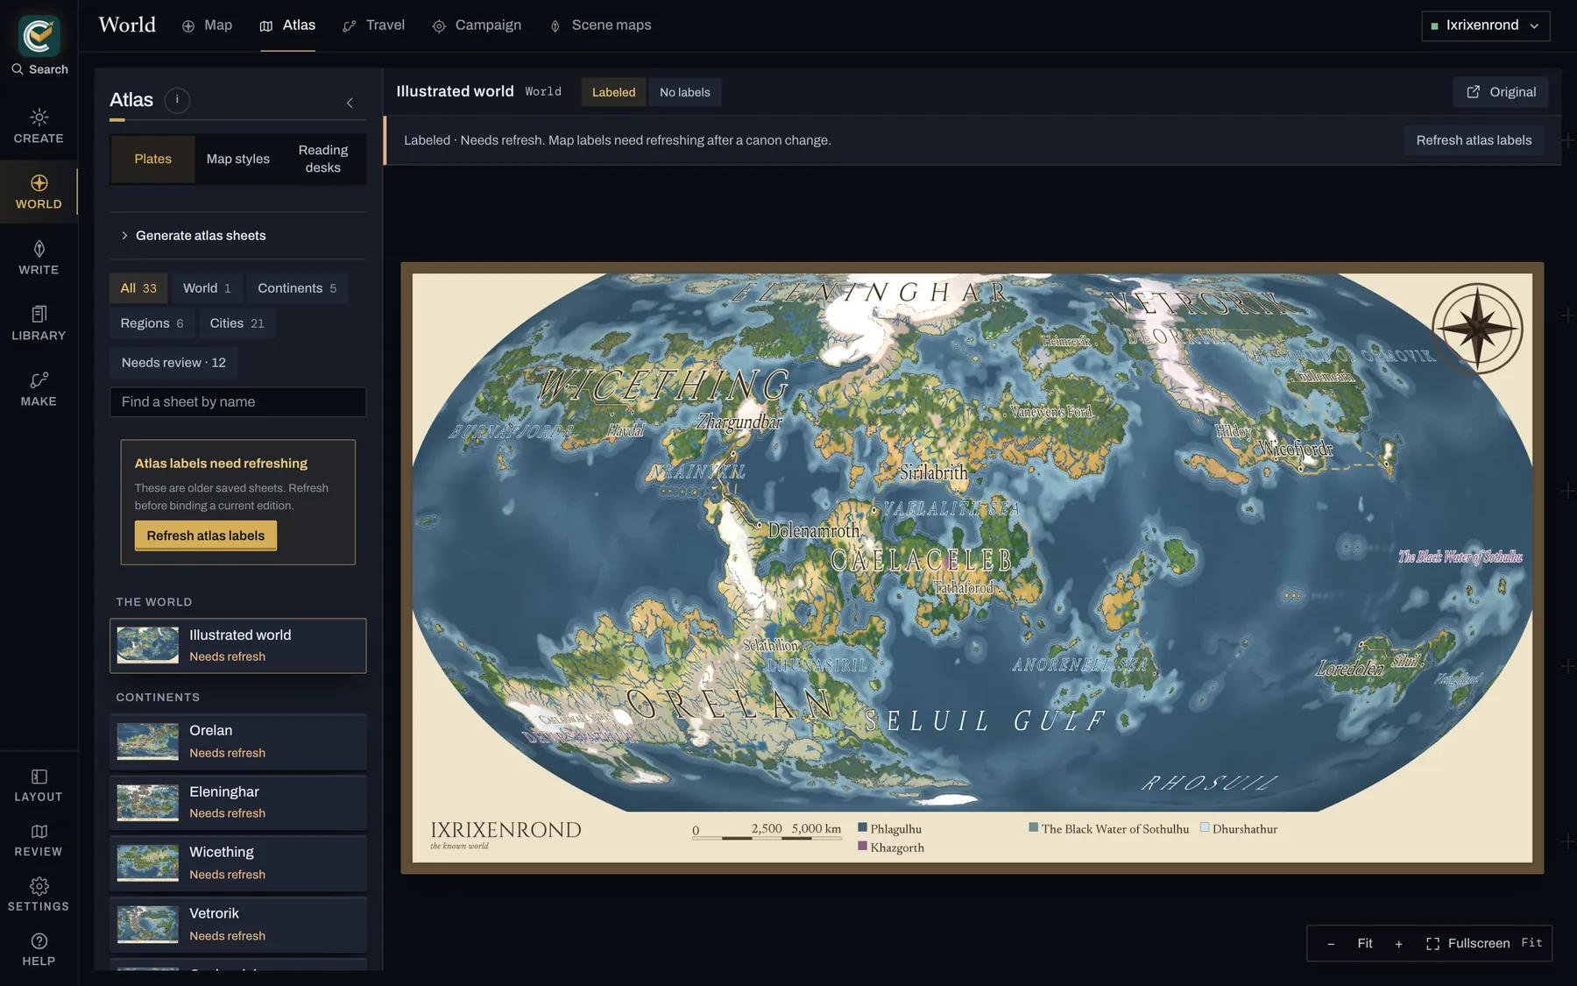Open the Eleningar continent sheet
The width and height of the screenshot is (1577, 986).
(238, 803)
